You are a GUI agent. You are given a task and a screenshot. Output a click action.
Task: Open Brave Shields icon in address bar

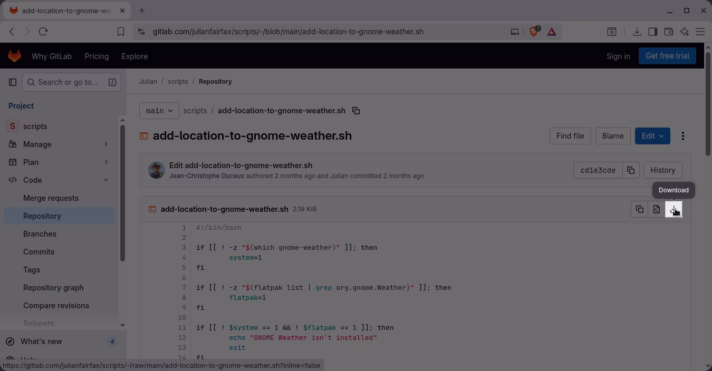(x=533, y=32)
